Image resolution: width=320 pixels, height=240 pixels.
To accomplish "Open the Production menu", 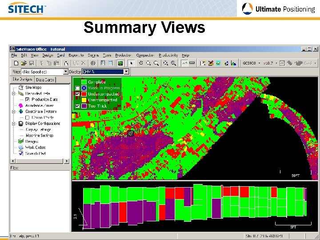I will tap(124, 55).
